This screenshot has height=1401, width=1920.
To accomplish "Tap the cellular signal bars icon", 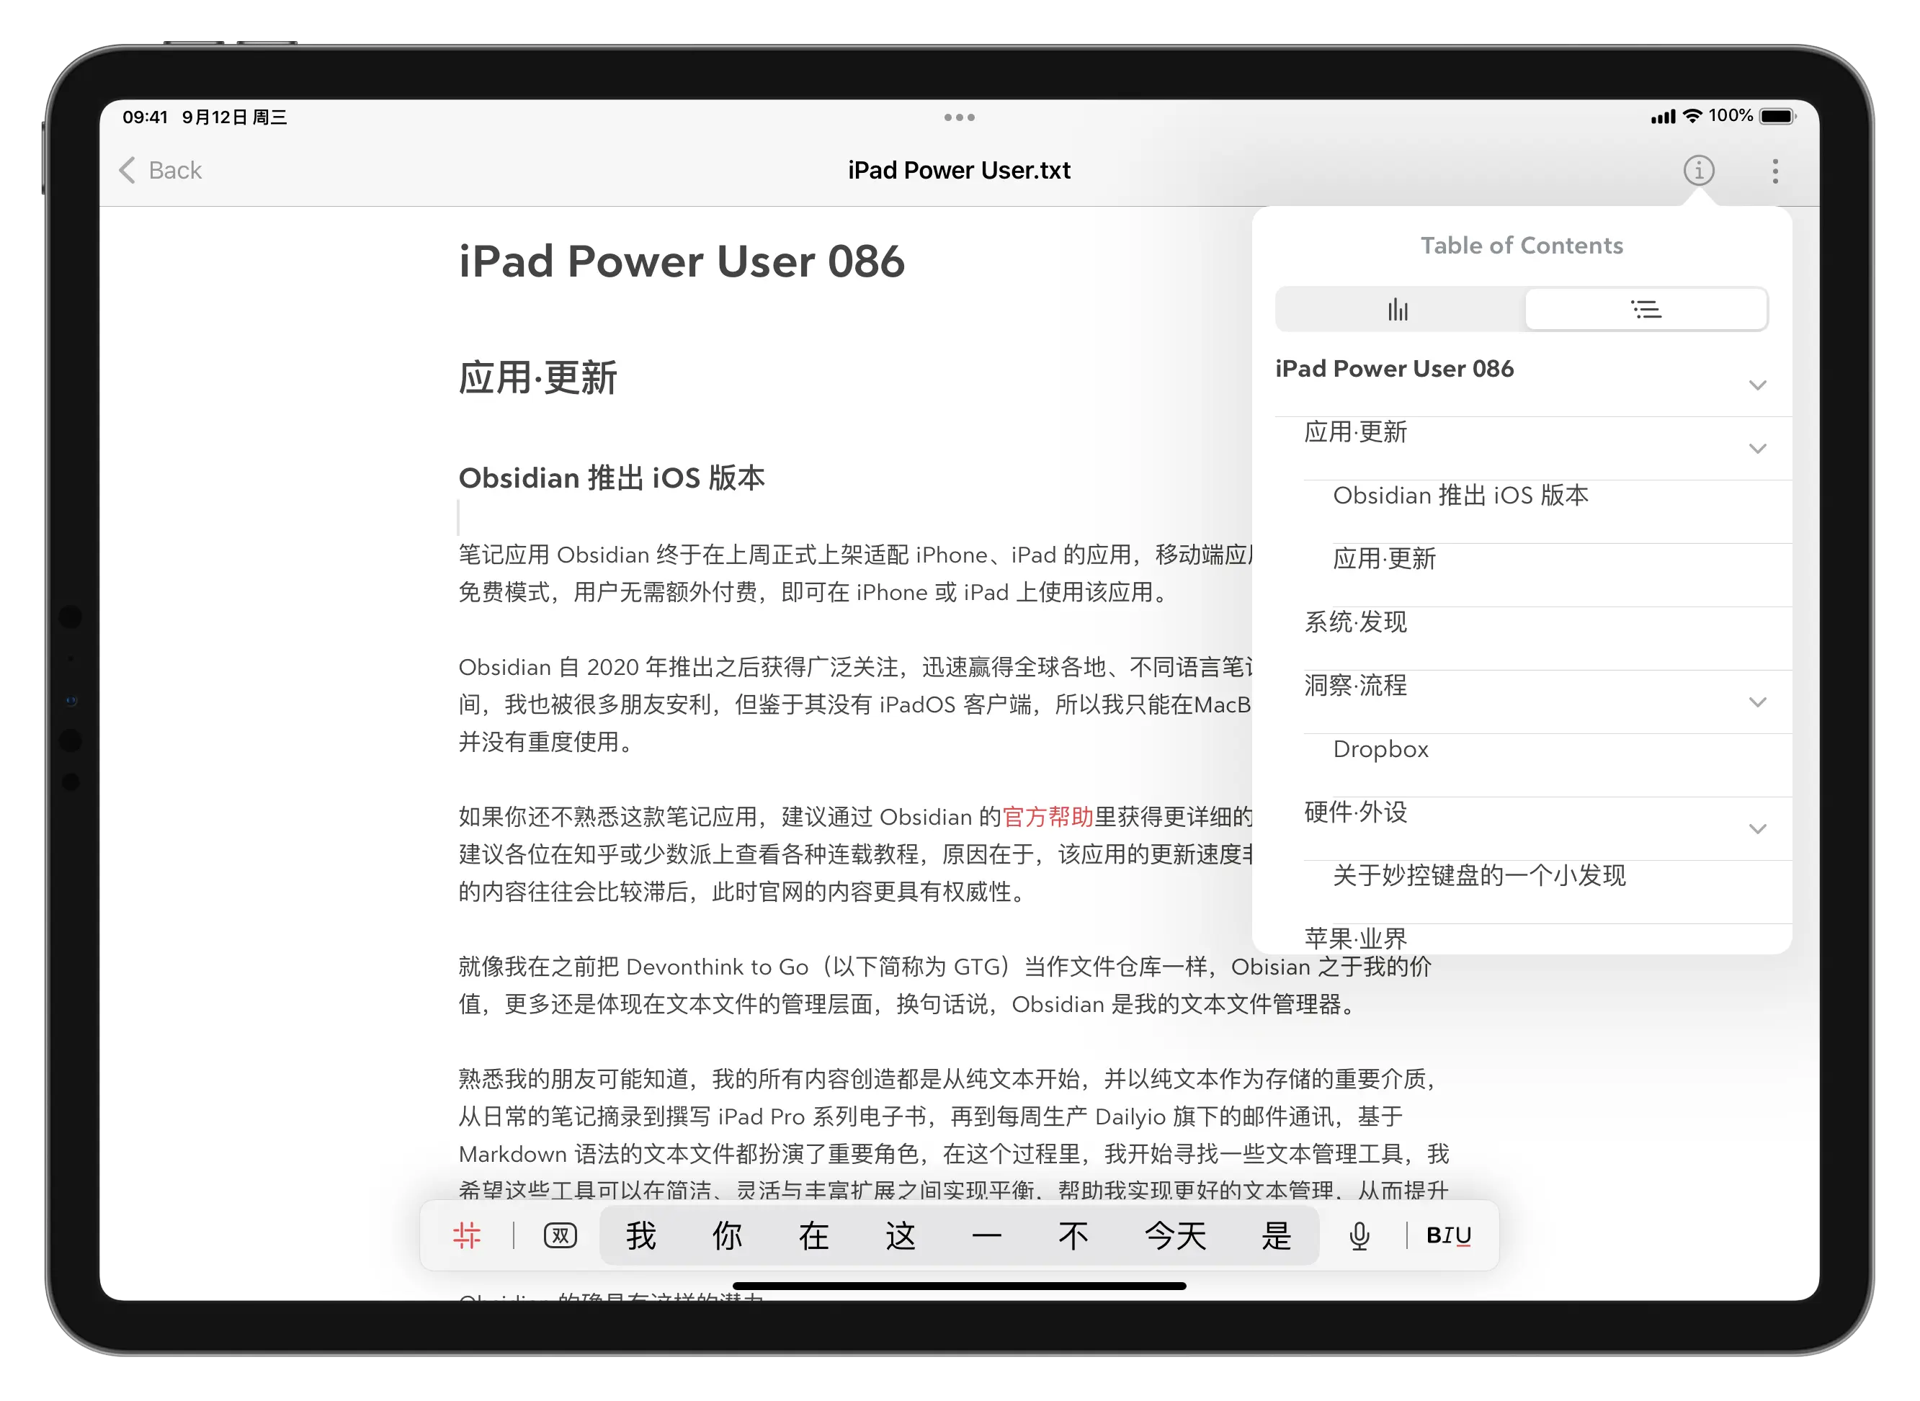I will [x=1662, y=117].
